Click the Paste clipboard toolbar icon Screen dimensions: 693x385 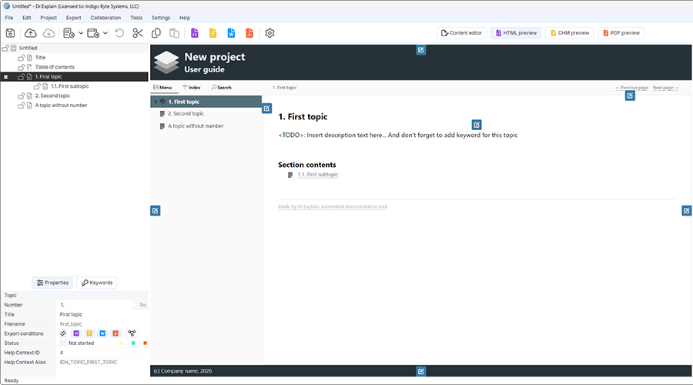175,33
